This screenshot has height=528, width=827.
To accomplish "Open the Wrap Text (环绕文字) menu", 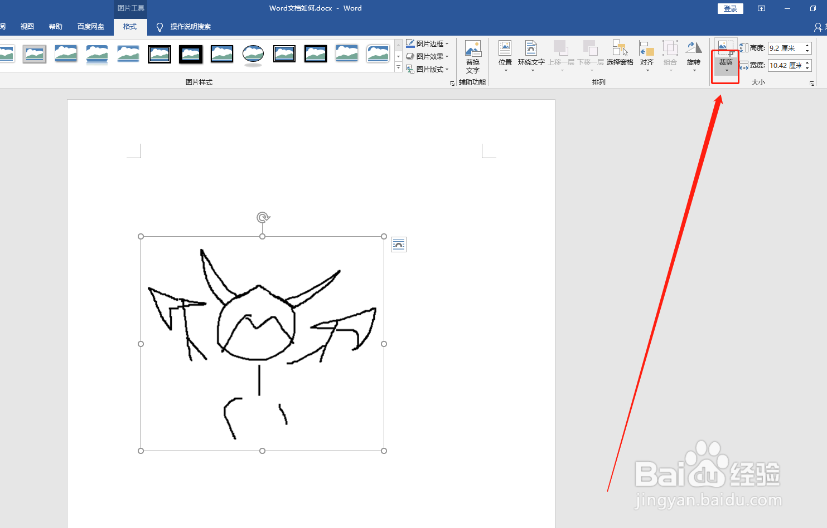I will point(531,56).
